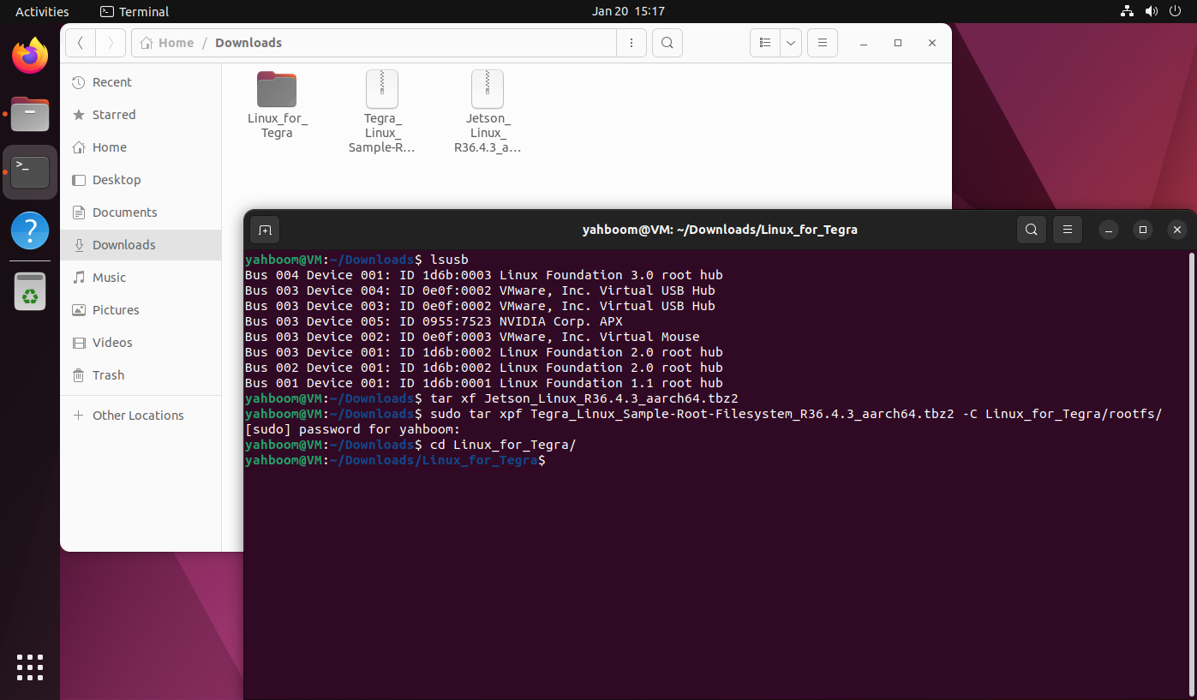Open the file manager search
The height and width of the screenshot is (700, 1197).
coord(667,42)
